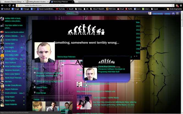Click the small profile avatar in top bar

(x=150, y=13)
